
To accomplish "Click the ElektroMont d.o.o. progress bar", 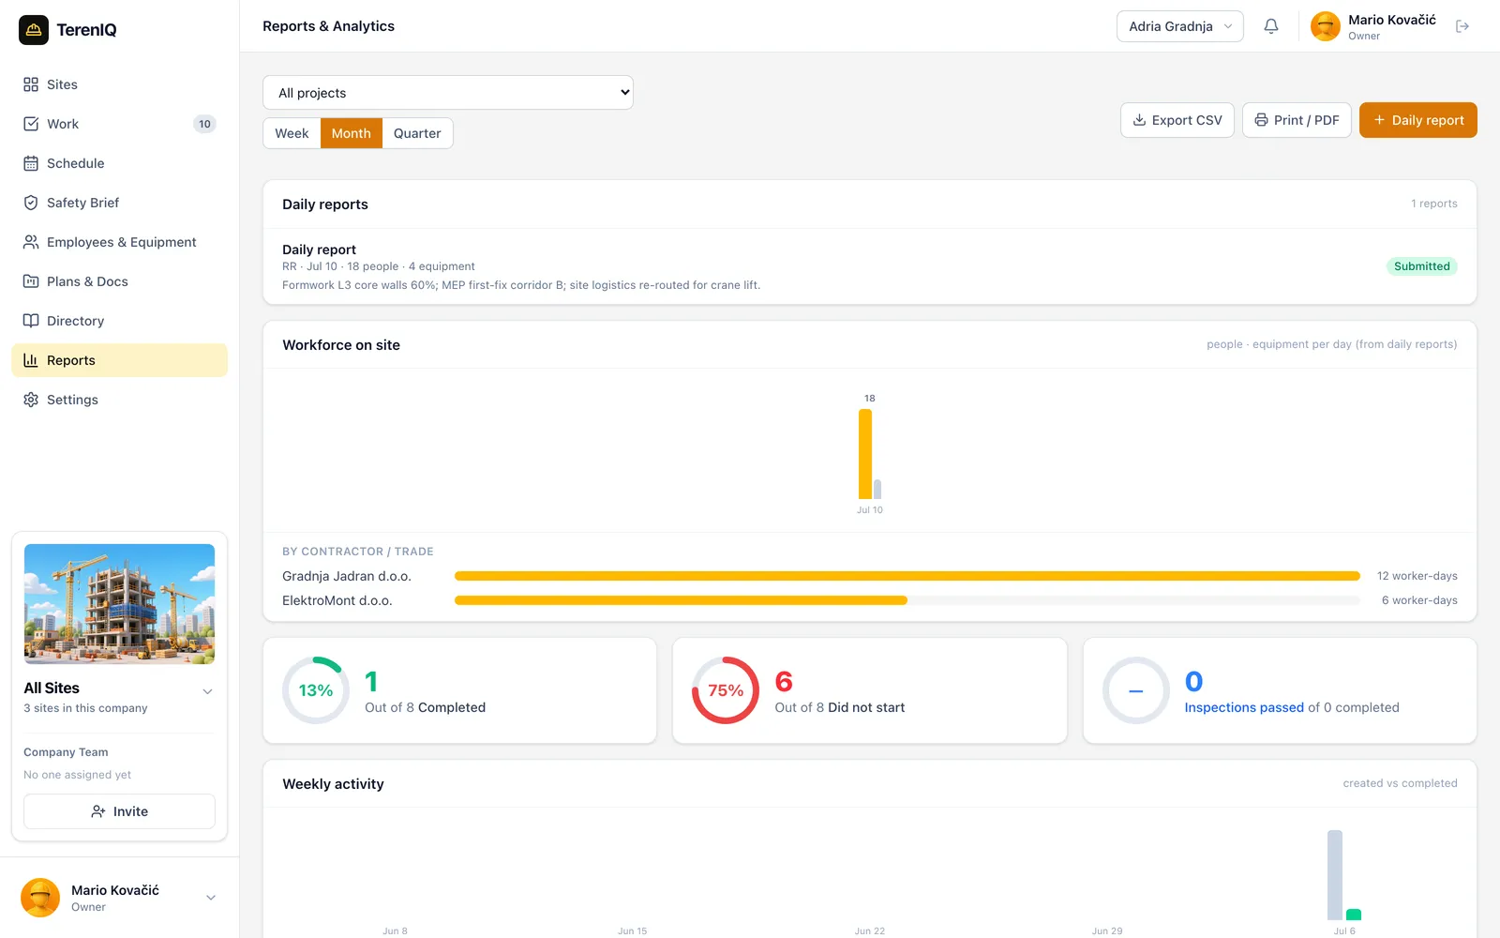I will pyautogui.click(x=907, y=600).
